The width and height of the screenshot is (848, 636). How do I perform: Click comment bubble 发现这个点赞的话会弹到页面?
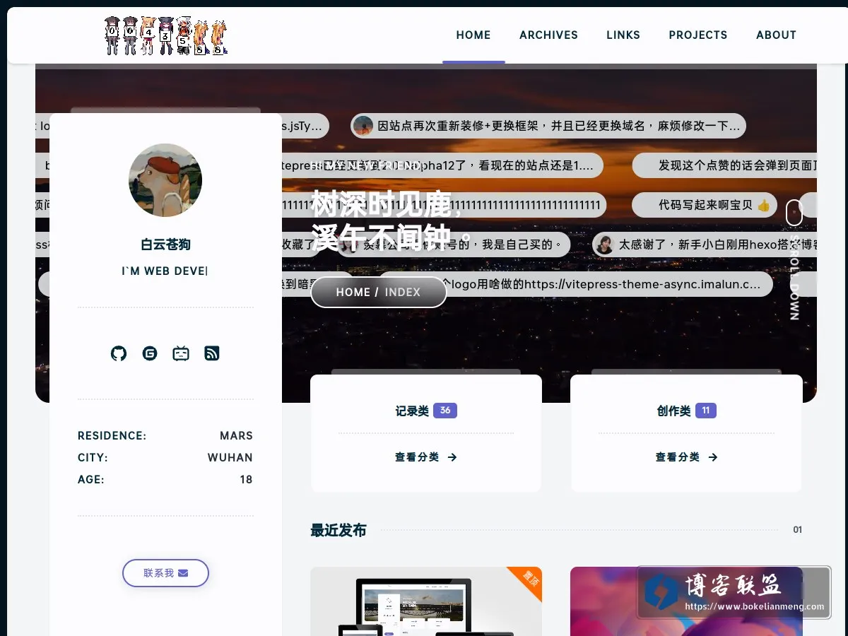724,165
